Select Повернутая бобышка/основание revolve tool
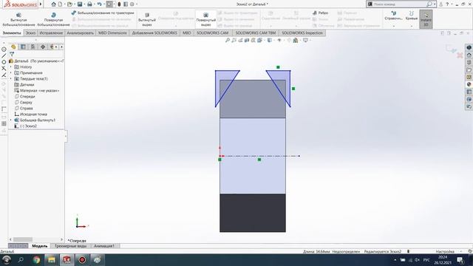This screenshot has height=266, width=473. [x=54, y=20]
